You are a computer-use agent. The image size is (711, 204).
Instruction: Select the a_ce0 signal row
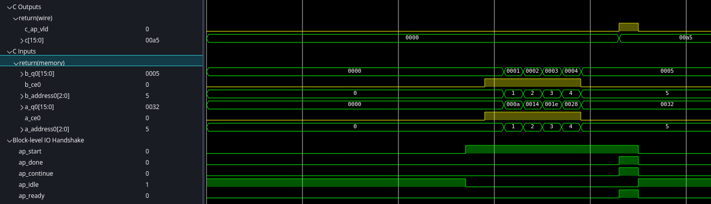101,118
